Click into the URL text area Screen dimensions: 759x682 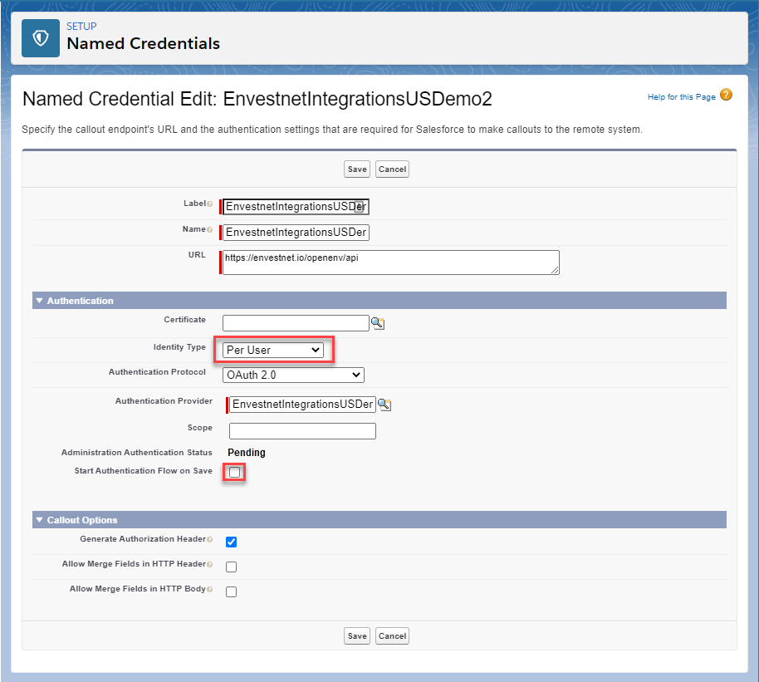pyautogui.click(x=391, y=262)
